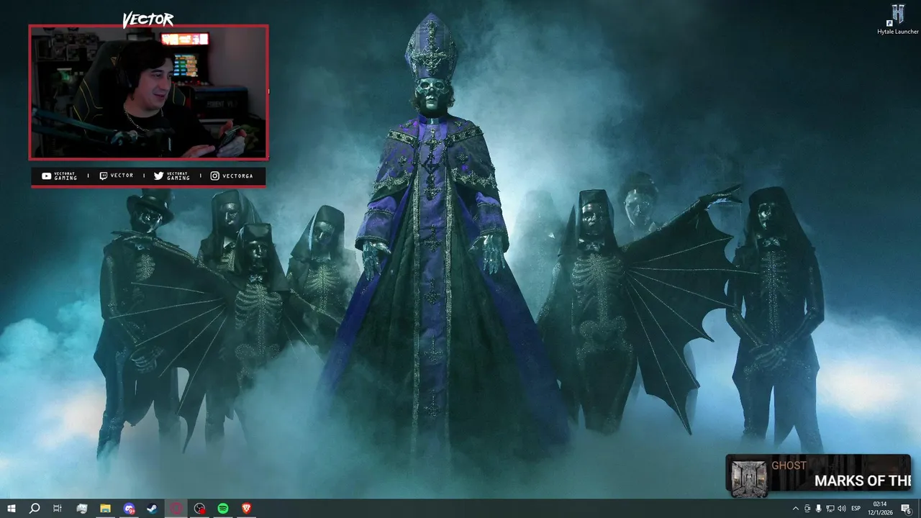Open the pinned app next to Task View

click(x=82, y=509)
